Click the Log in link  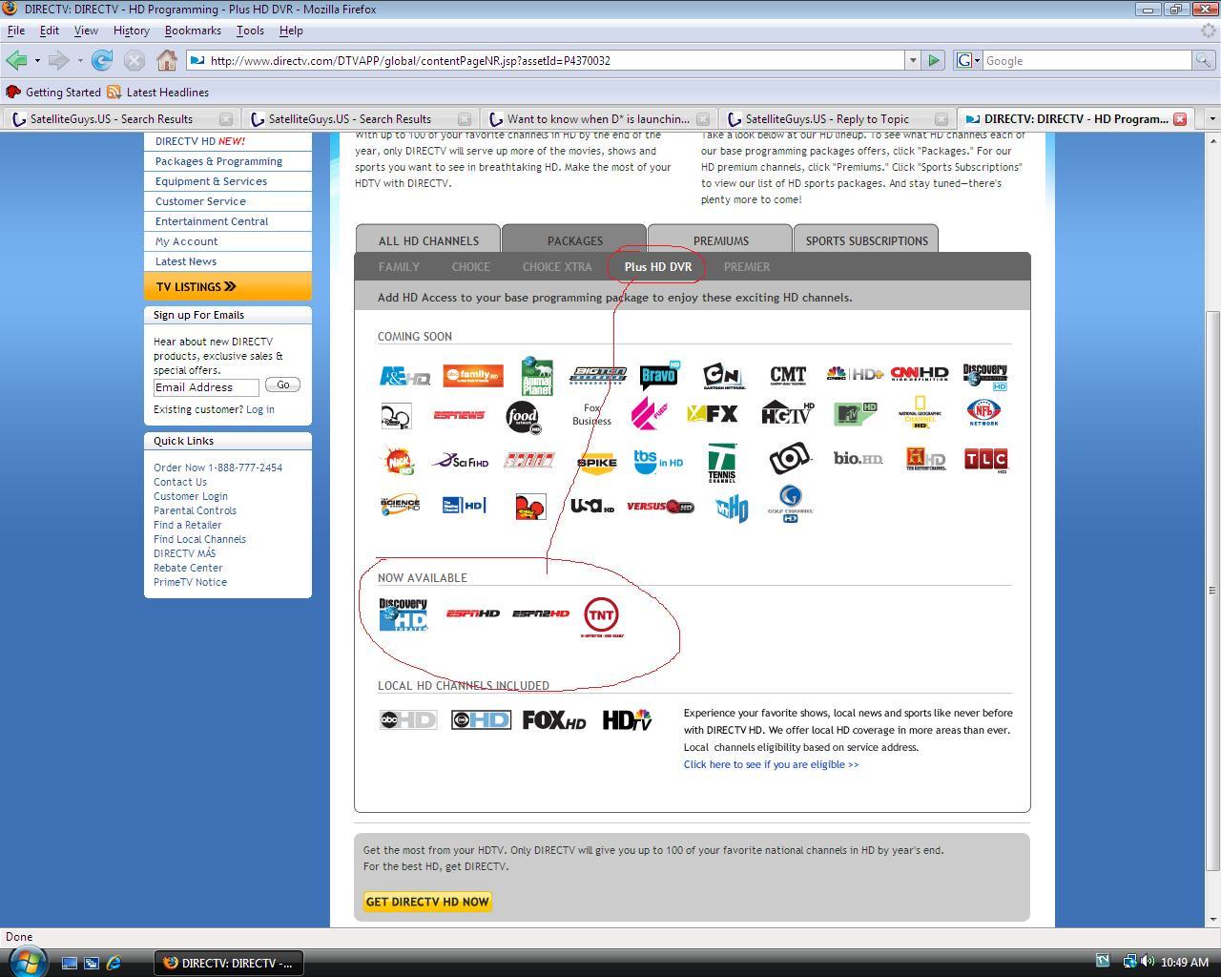(259, 409)
